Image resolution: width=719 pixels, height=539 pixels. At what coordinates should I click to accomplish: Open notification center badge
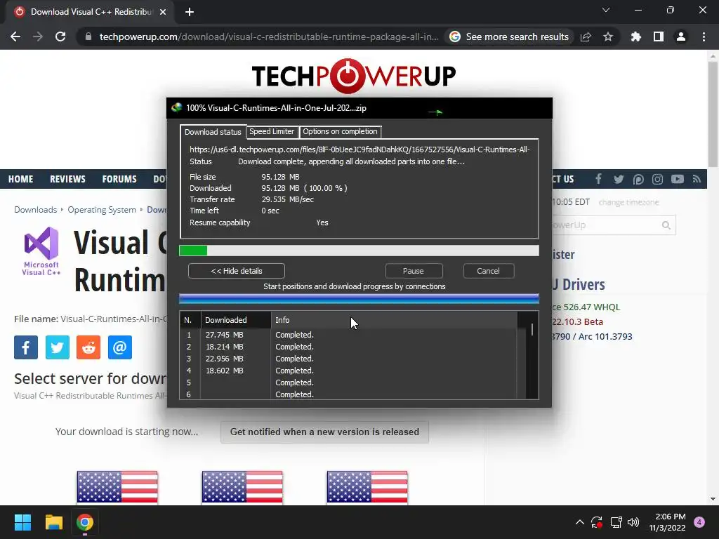699,522
